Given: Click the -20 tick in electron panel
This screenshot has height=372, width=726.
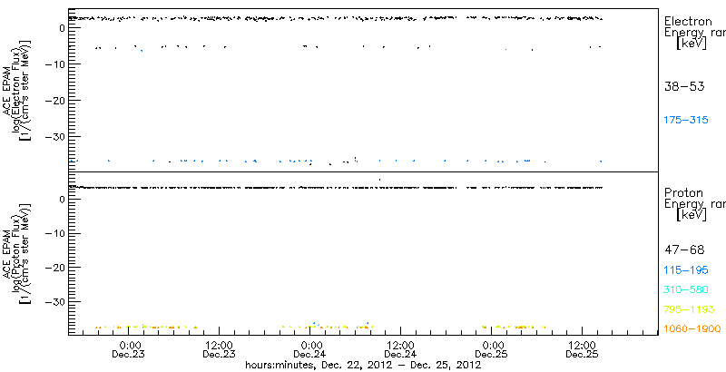Looking at the screenshot, I should [x=54, y=100].
